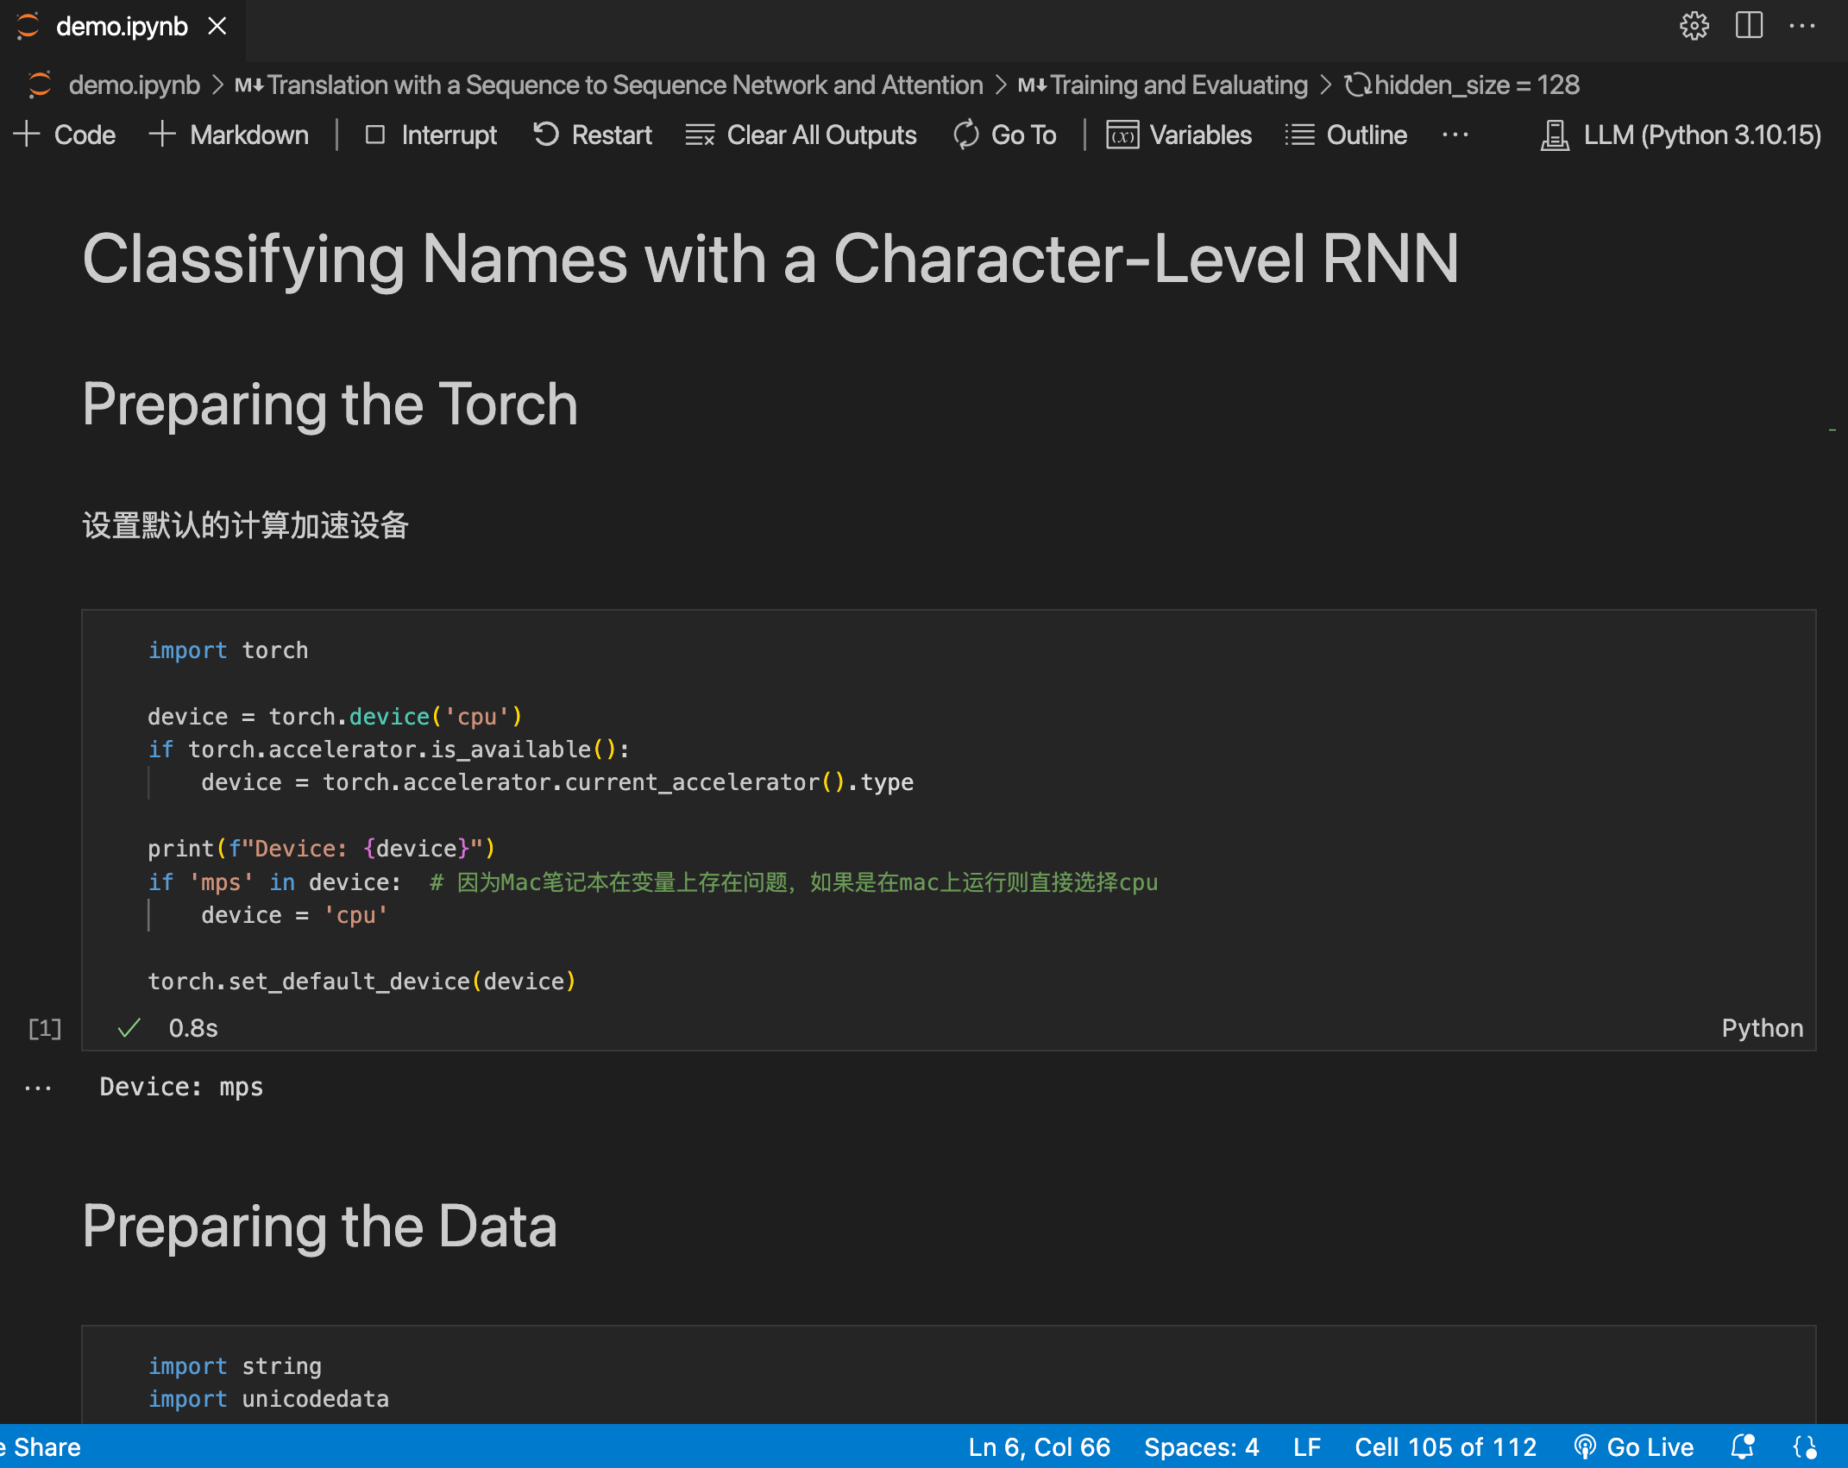Restart the notebook kernel
Image resolution: width=1848 pixels, height=1468 pixels.
592,135
